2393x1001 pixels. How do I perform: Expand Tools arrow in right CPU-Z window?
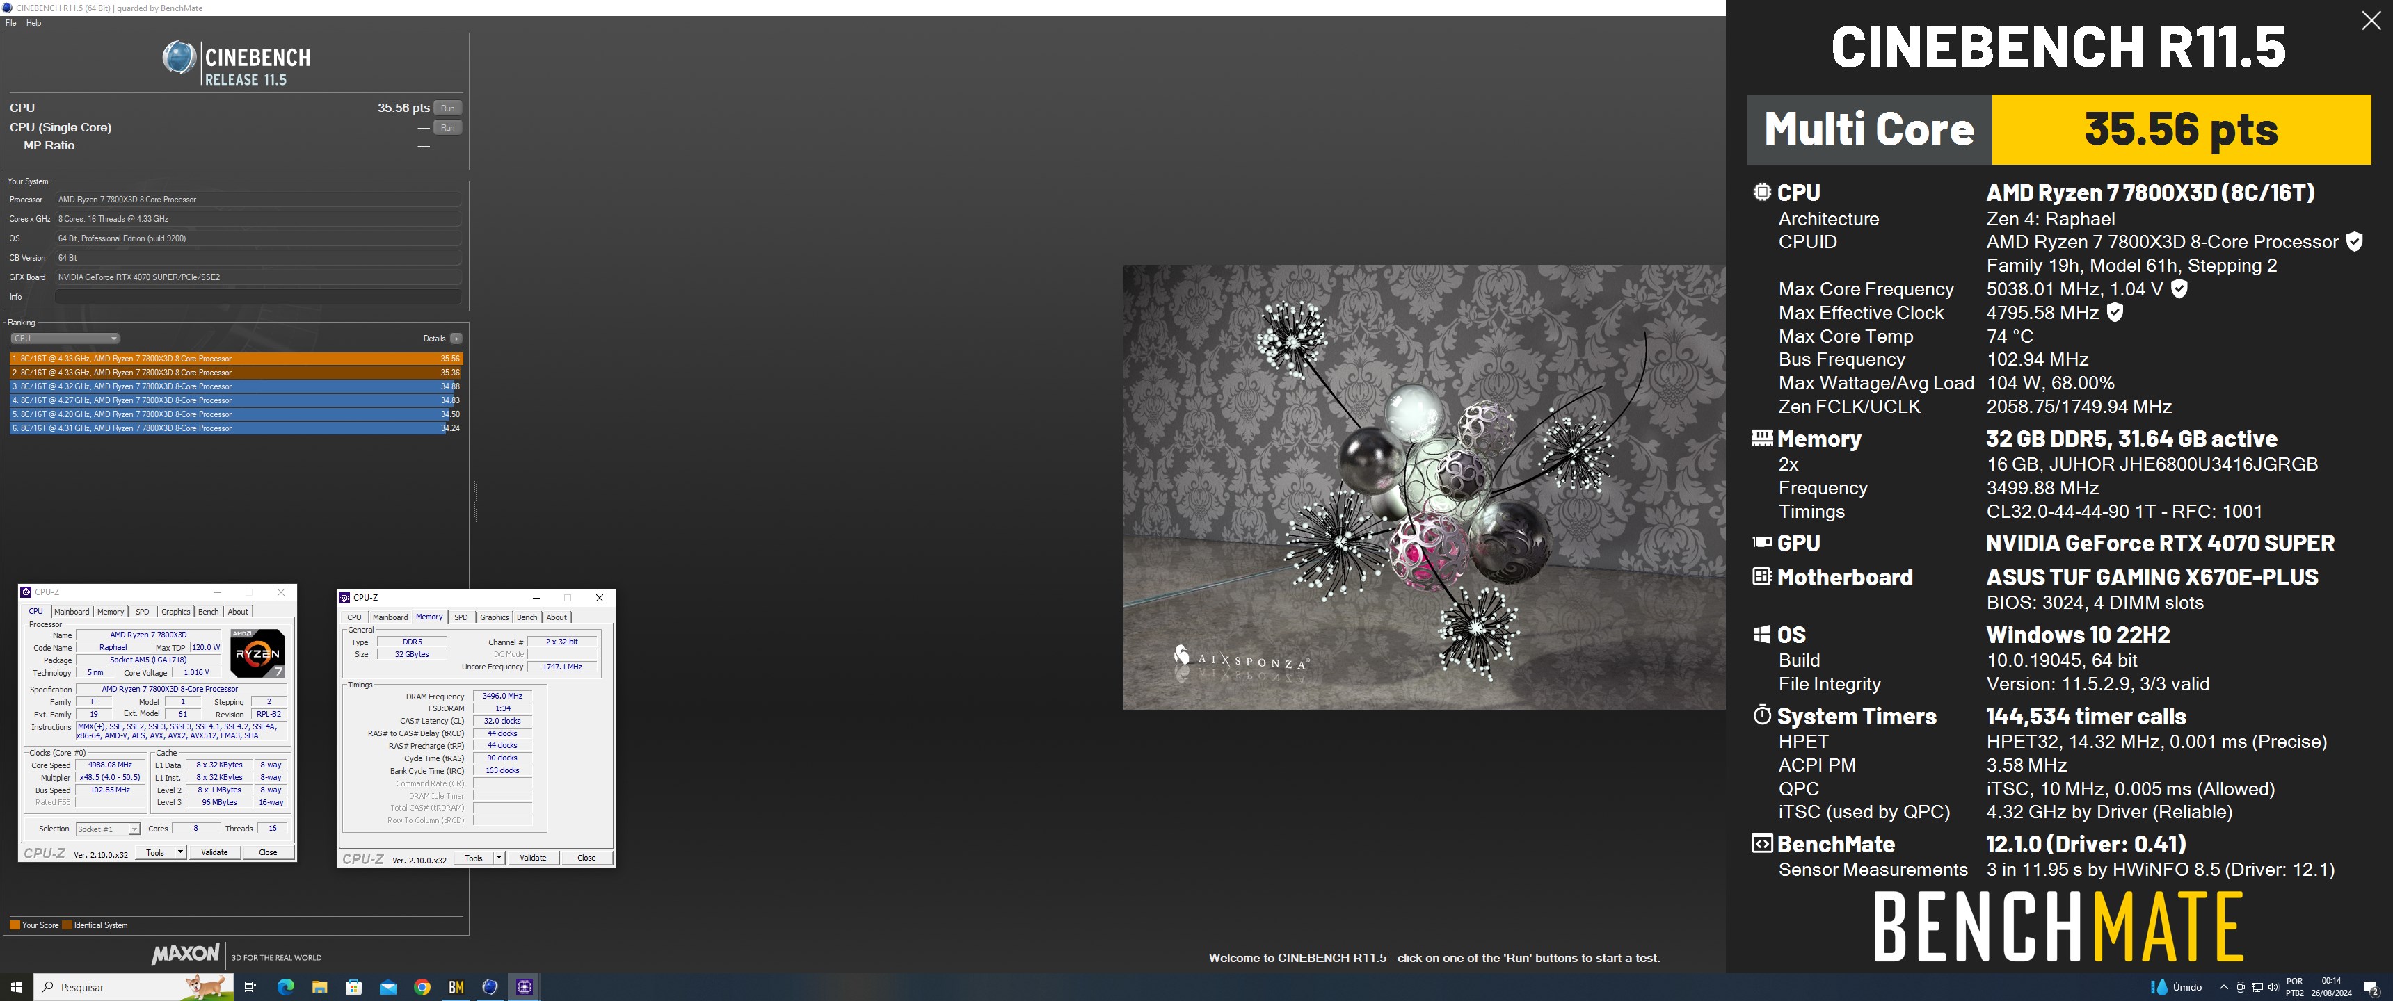click(499, 858)
